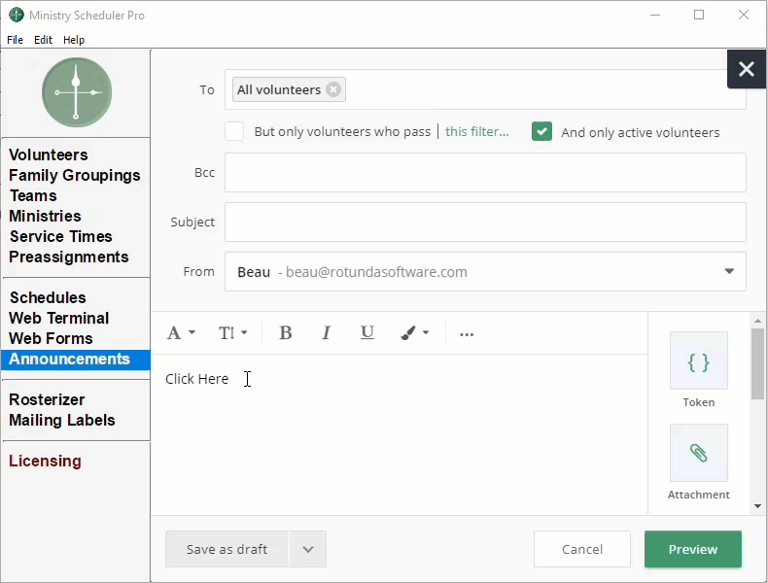Add an Attachment with paperclip icon
Image resolution: width=768 pixels, height=583 pixels.
[x=698, y=453]
